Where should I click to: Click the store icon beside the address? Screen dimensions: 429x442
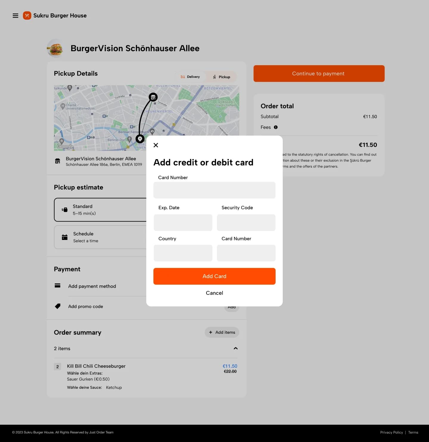coord(57,161)
